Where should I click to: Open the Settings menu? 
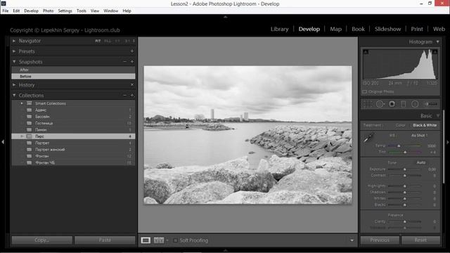pyautogui.click(x=65, y=11)
